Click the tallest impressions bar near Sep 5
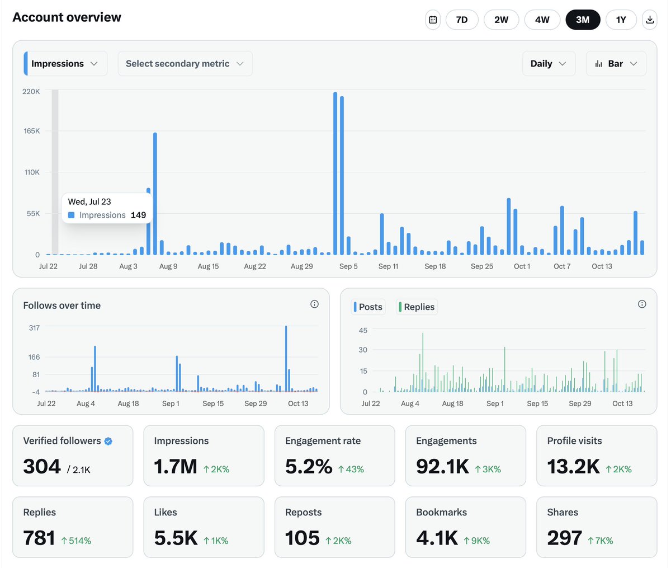The image size is (671, 568). point(335,173)
